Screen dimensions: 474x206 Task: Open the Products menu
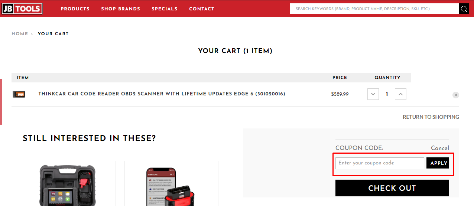click(75, 9)
